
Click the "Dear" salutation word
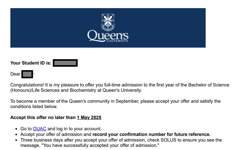pos(15,74)
